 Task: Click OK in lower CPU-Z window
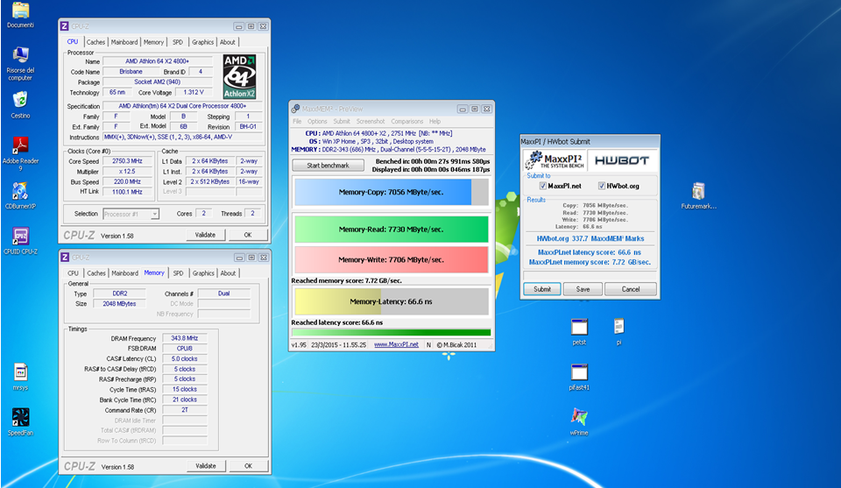[248, 466]
